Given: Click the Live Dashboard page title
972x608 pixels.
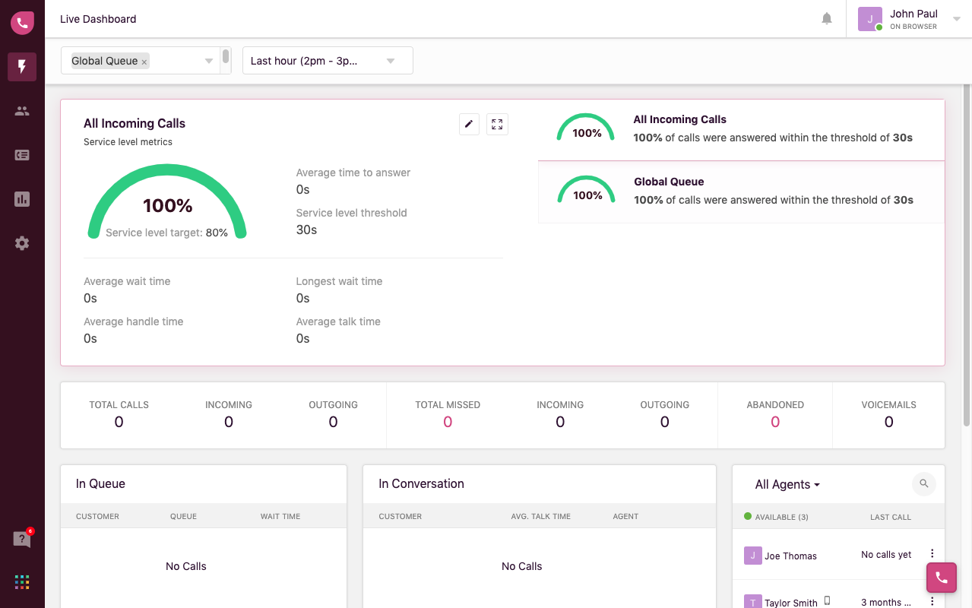Looking at the screenshot, I should click(x=98, y=19).
